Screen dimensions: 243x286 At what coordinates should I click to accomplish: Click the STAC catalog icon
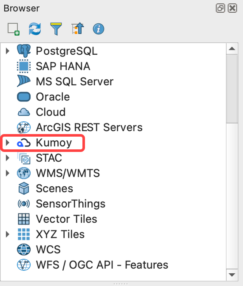click(24, 158)
